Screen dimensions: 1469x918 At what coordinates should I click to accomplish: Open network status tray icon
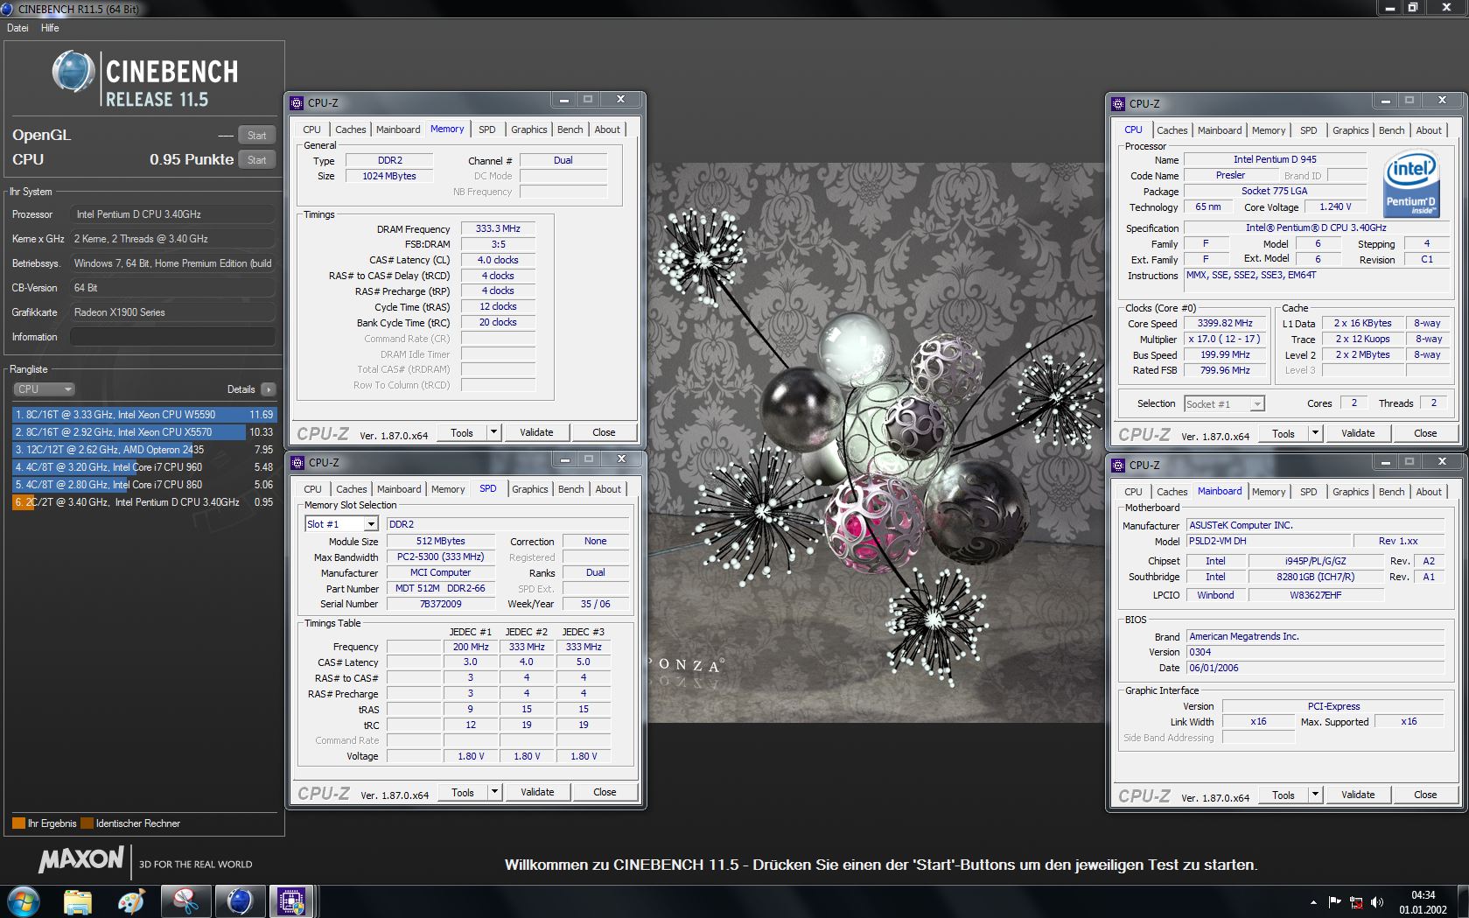(x=1356, y=902)
